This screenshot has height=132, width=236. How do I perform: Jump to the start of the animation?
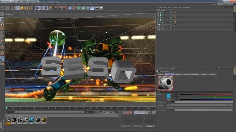96,112
